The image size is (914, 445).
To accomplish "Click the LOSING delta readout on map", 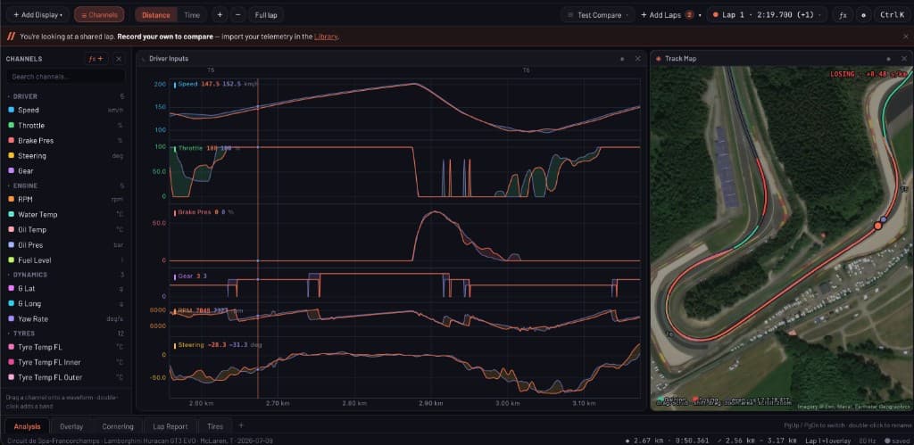I will pyautogui.click(x=868, y=74).
